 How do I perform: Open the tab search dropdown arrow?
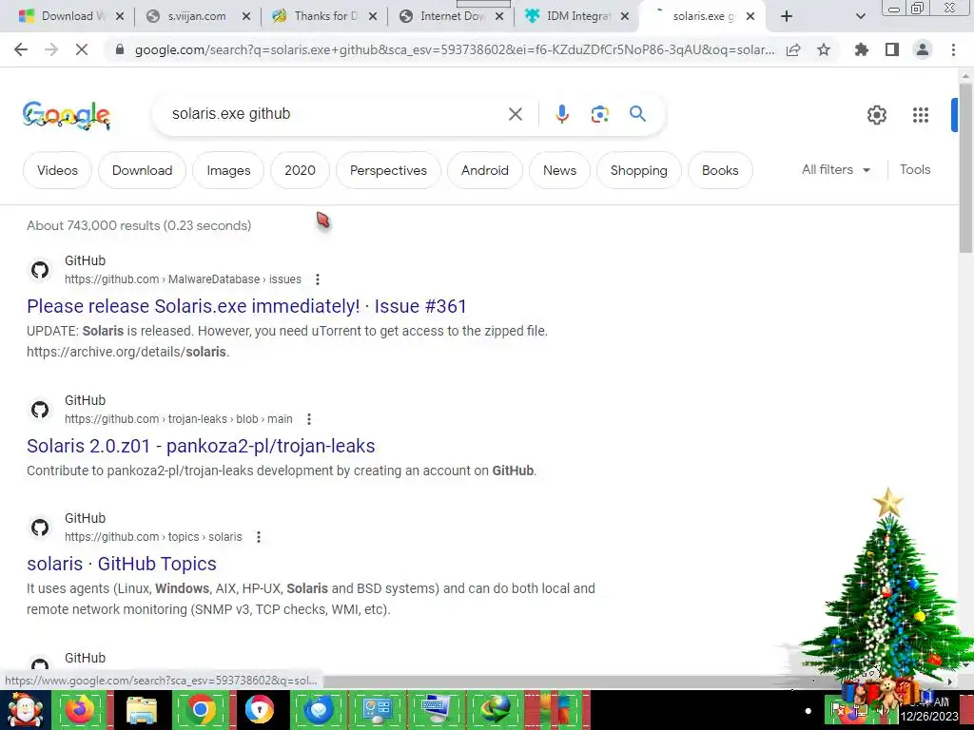coord(860,16)
